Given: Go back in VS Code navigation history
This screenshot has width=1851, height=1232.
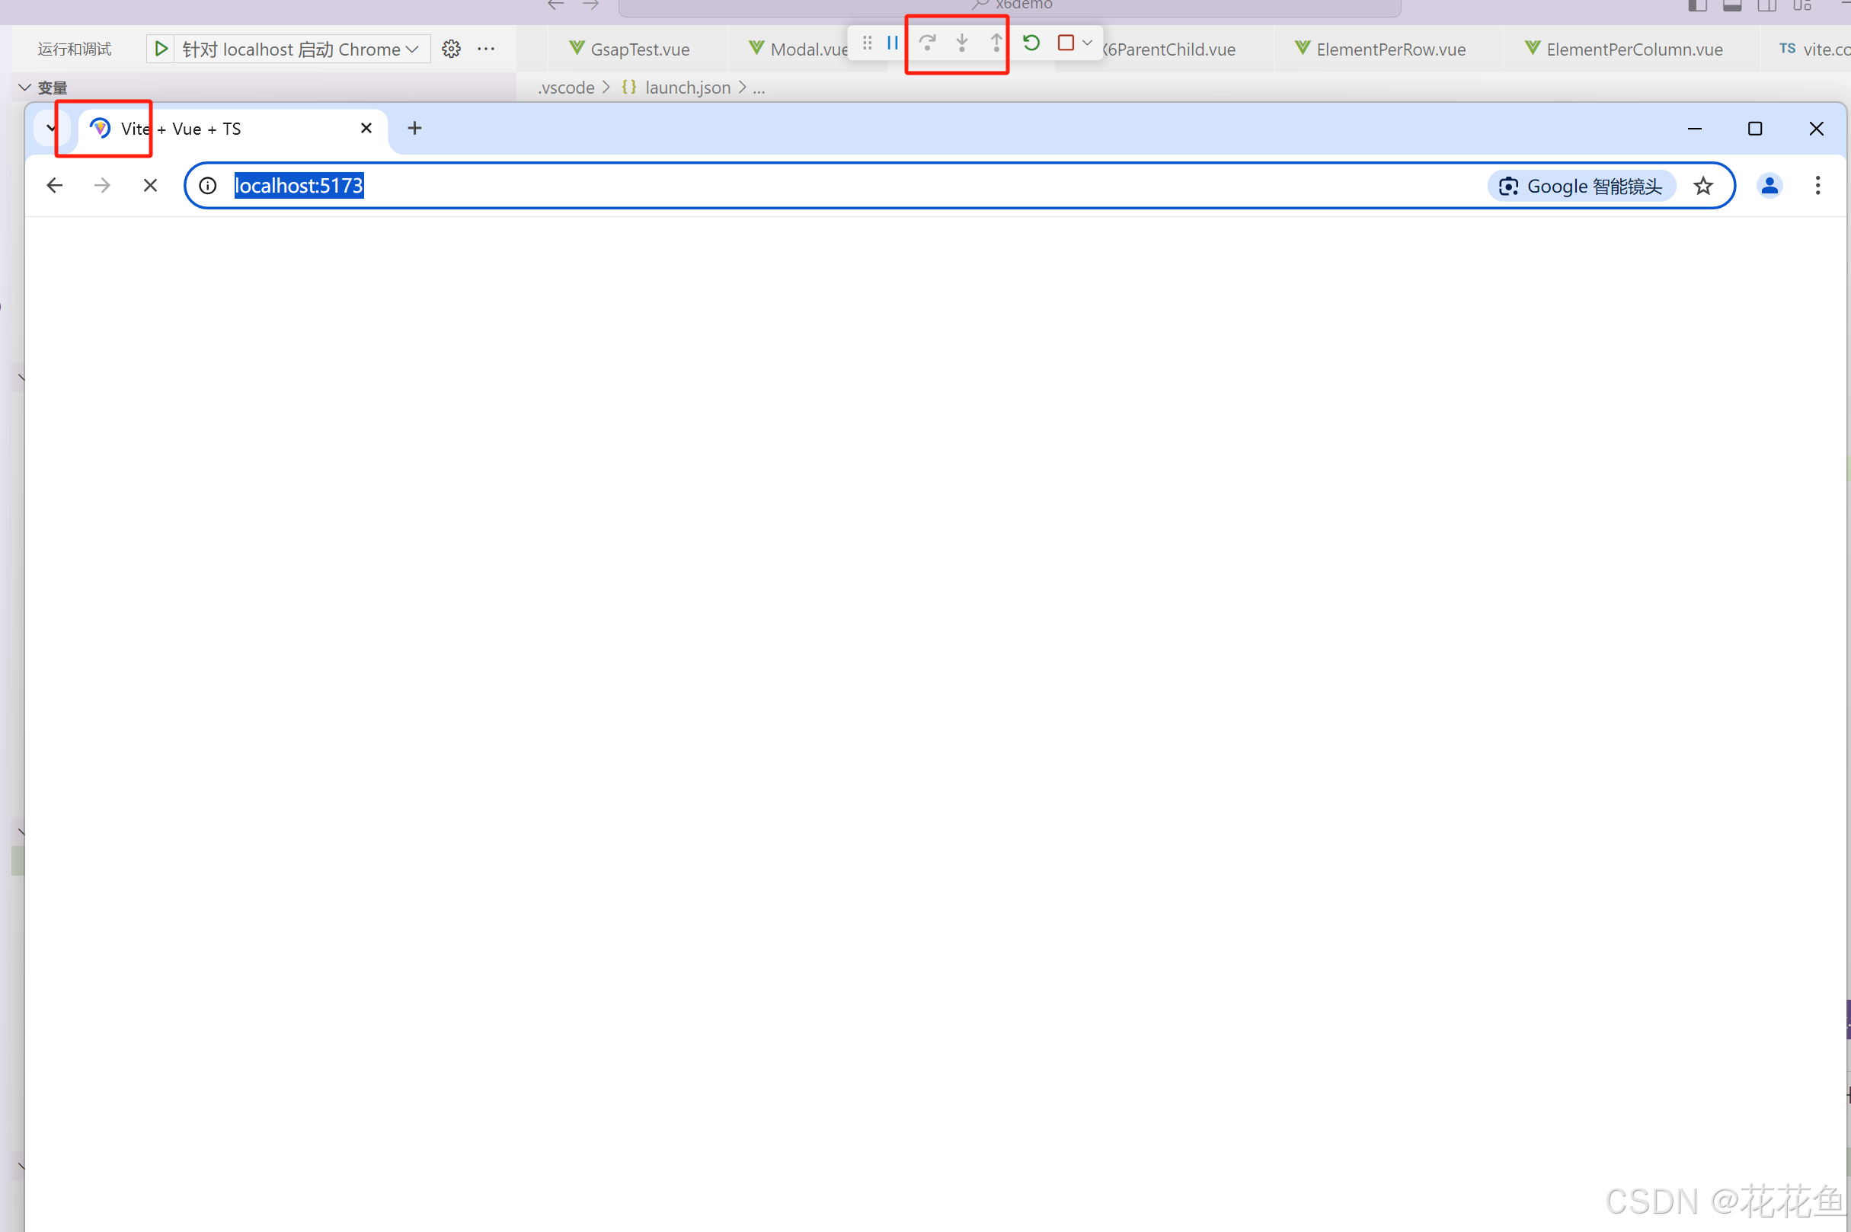Looking at the screenshot, I should [557, 5].
